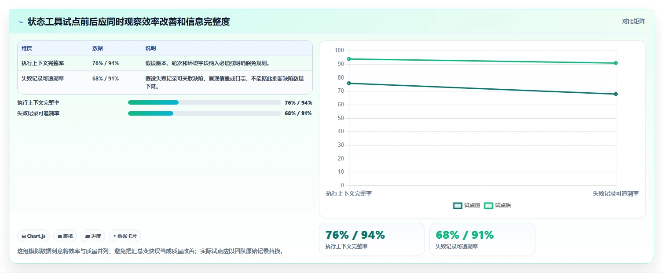Screen dimensions: 663x273
Task: Click the 表格 tag chip
Action: pyautogui.click(x=65, y=236)
